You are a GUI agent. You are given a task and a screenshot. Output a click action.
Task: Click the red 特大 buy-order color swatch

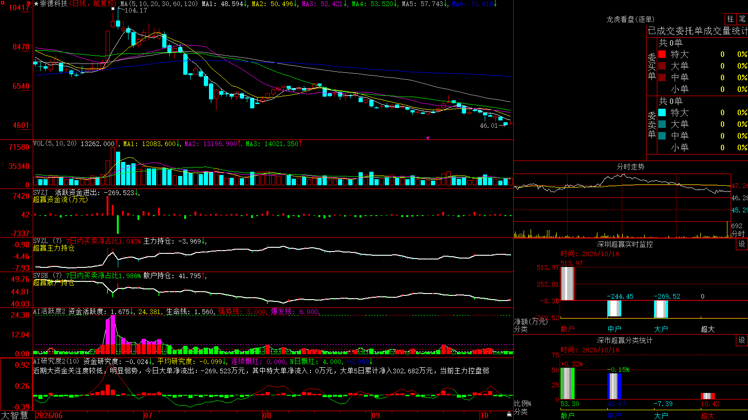[x=662, y=54]
